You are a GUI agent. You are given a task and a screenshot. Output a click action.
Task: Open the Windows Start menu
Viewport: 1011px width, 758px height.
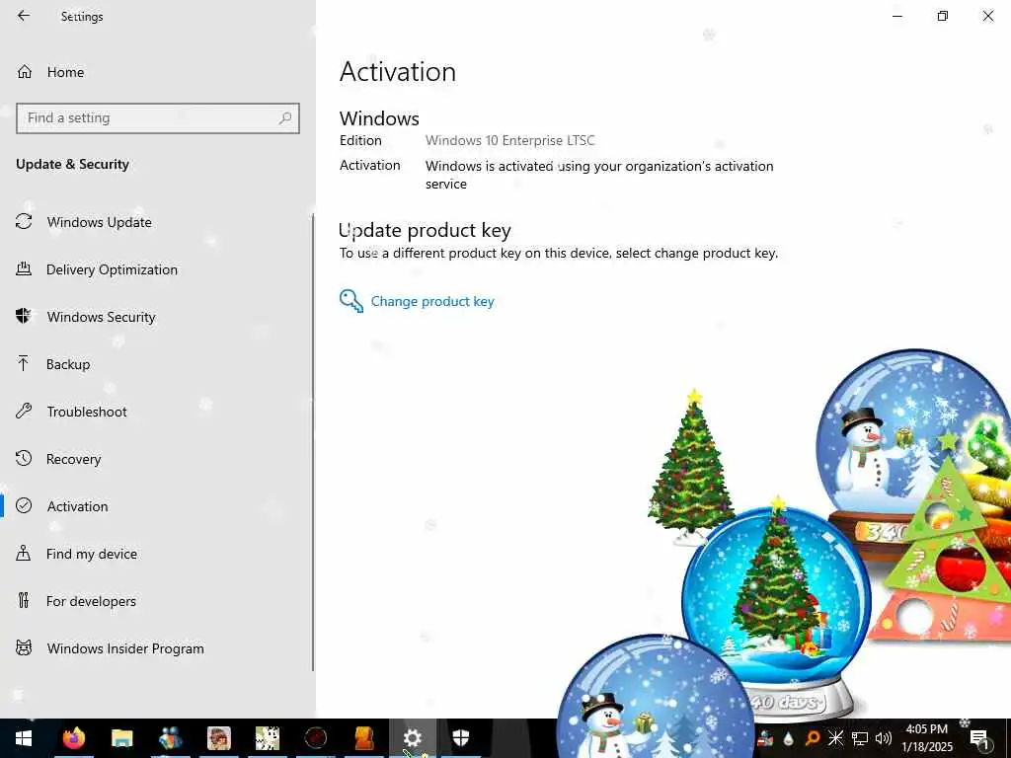coord(24,738)
